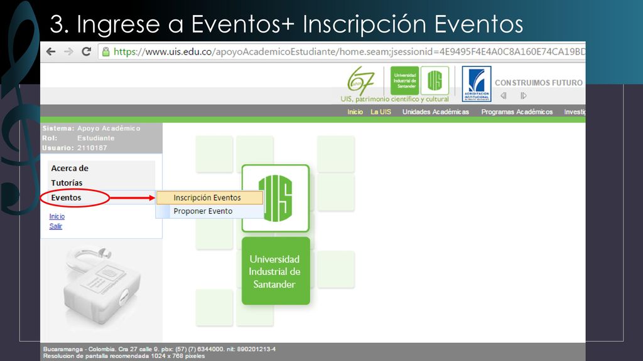Choose Inscripción Eventos submenu entry
The image size is (643, 361).
(x=210, y=197)
